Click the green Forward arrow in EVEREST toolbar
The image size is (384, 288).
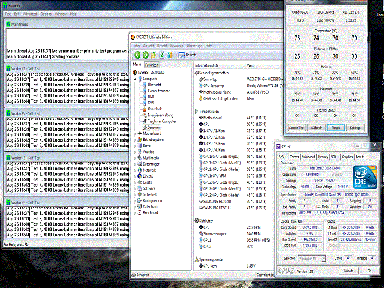pyautogui.click(x=145, y=55)
